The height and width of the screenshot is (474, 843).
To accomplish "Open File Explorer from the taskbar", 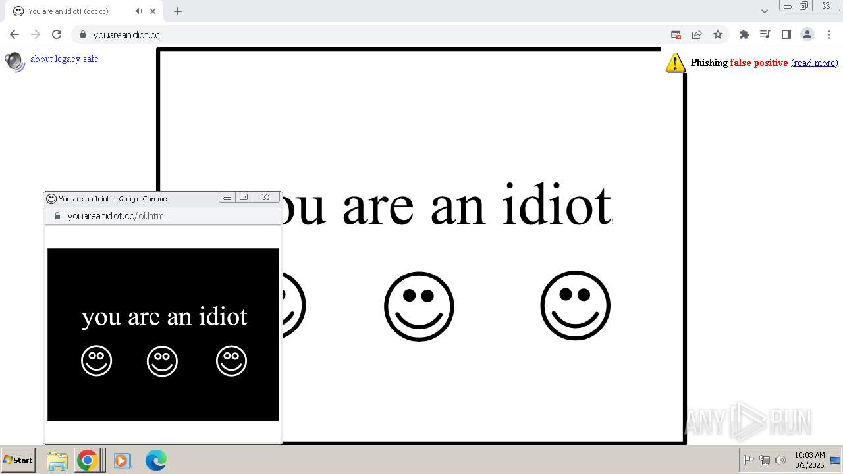I will click(57, 460).
